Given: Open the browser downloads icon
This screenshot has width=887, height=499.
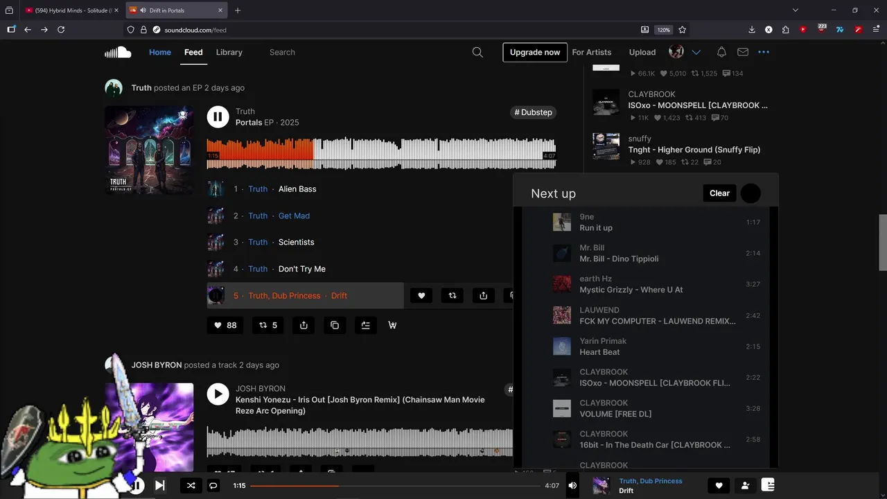Looking at the screenshot, I should 752,30.
